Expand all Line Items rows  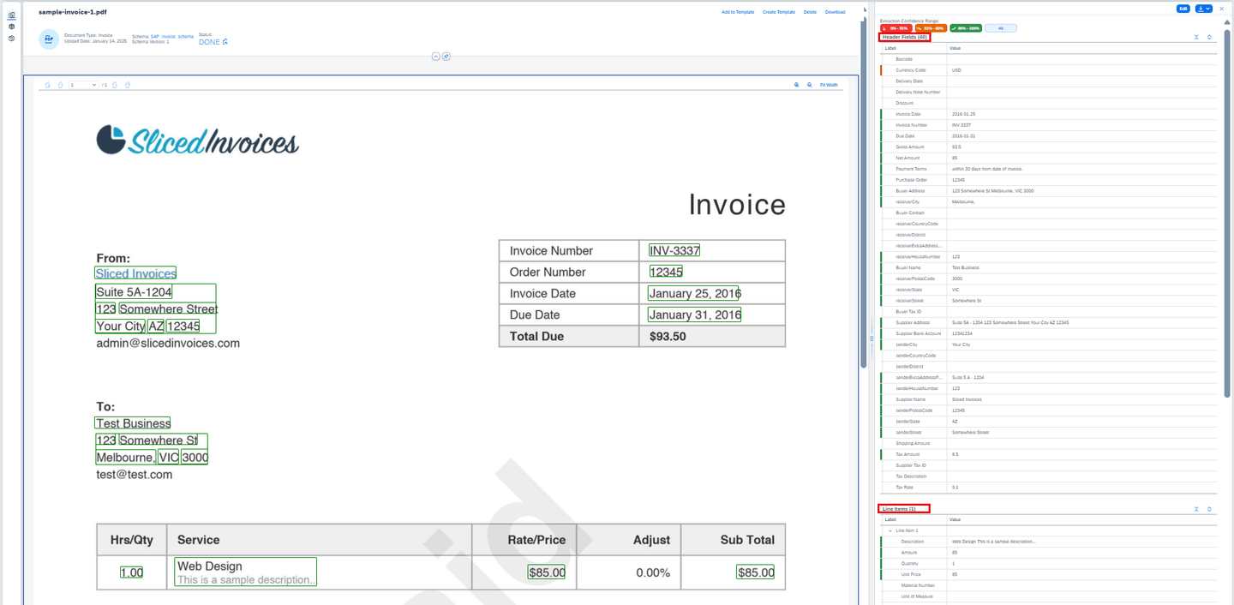point(1209,509)
